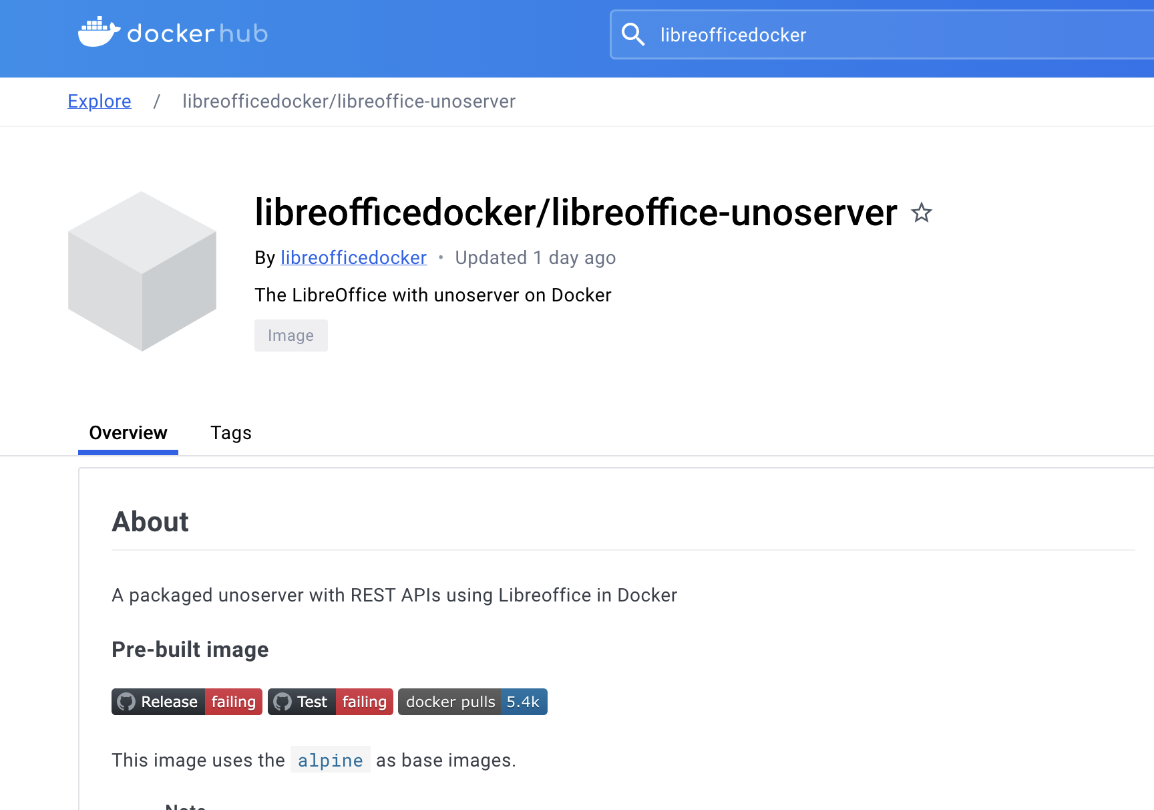1154x810 pixels.
Task: Open the Release failing status badge
Action: coord(187,702)
